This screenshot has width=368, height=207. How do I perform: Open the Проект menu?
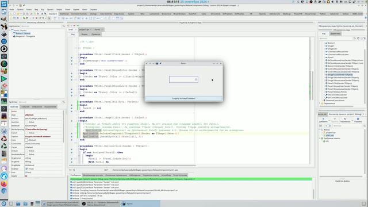tap(50, 10)
